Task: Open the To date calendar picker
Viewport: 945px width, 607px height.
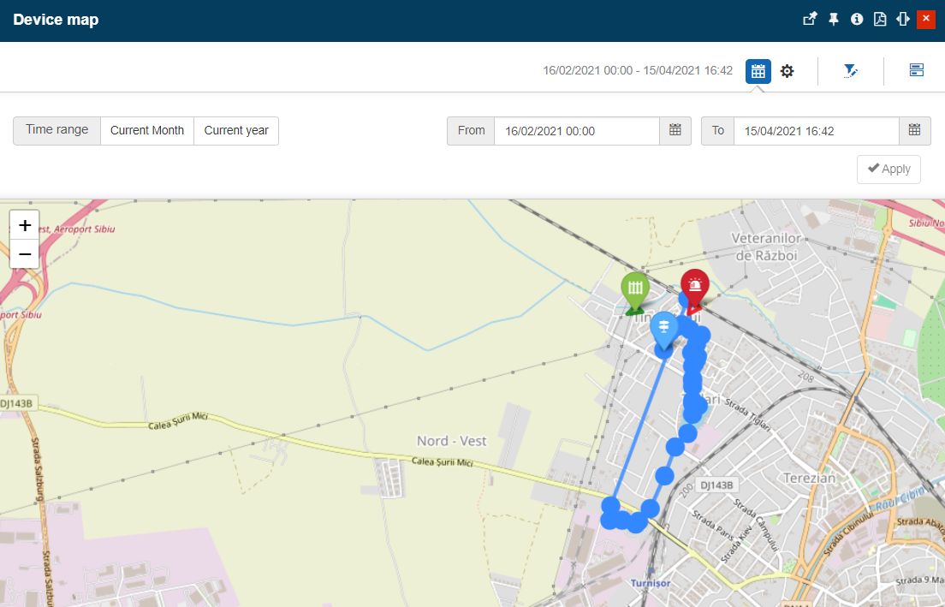Action: coord(914,131)
